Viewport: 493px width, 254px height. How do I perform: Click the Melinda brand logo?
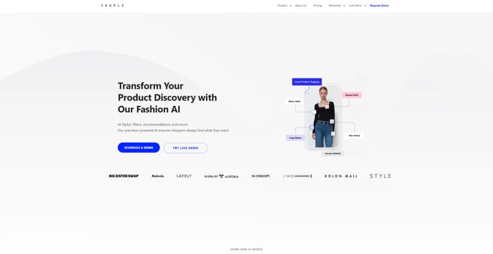pos(158,176)
